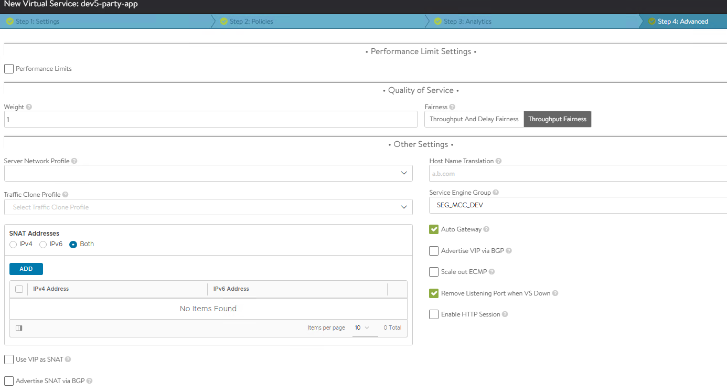Go to Step 1: Settings tab

pos(38,22)
